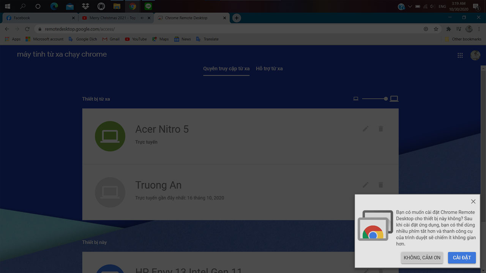Open the Extensions puzzle icon
486x273 pixels.
coord(448,29)
